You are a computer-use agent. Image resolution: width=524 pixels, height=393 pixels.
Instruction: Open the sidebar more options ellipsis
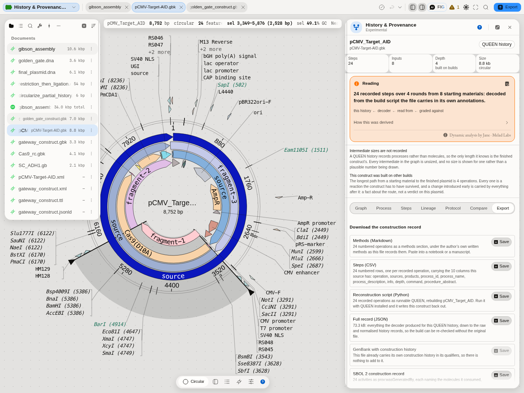[59, 26]
